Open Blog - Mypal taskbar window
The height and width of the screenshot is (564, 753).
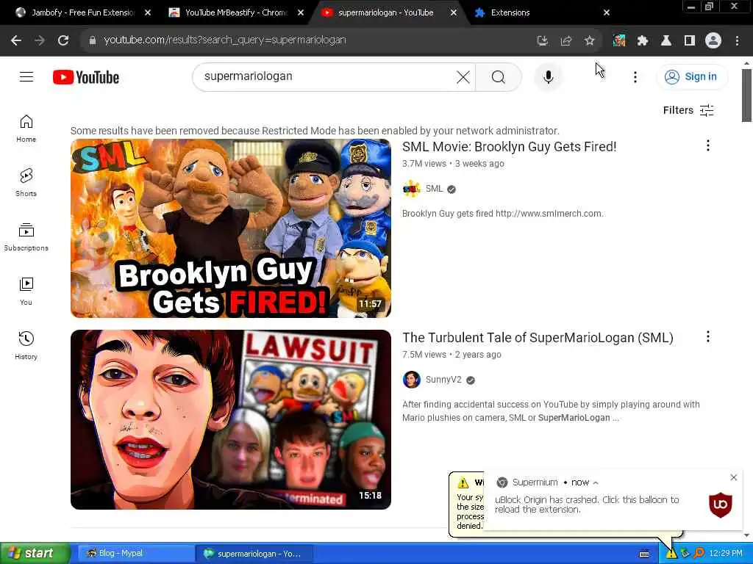click(135, 554)
